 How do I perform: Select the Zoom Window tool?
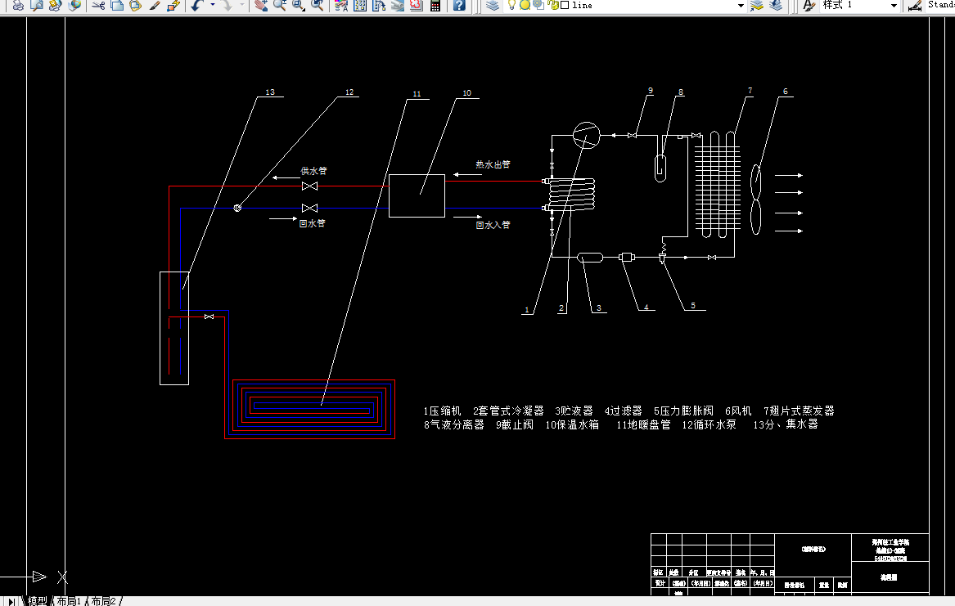pos(299,6)
